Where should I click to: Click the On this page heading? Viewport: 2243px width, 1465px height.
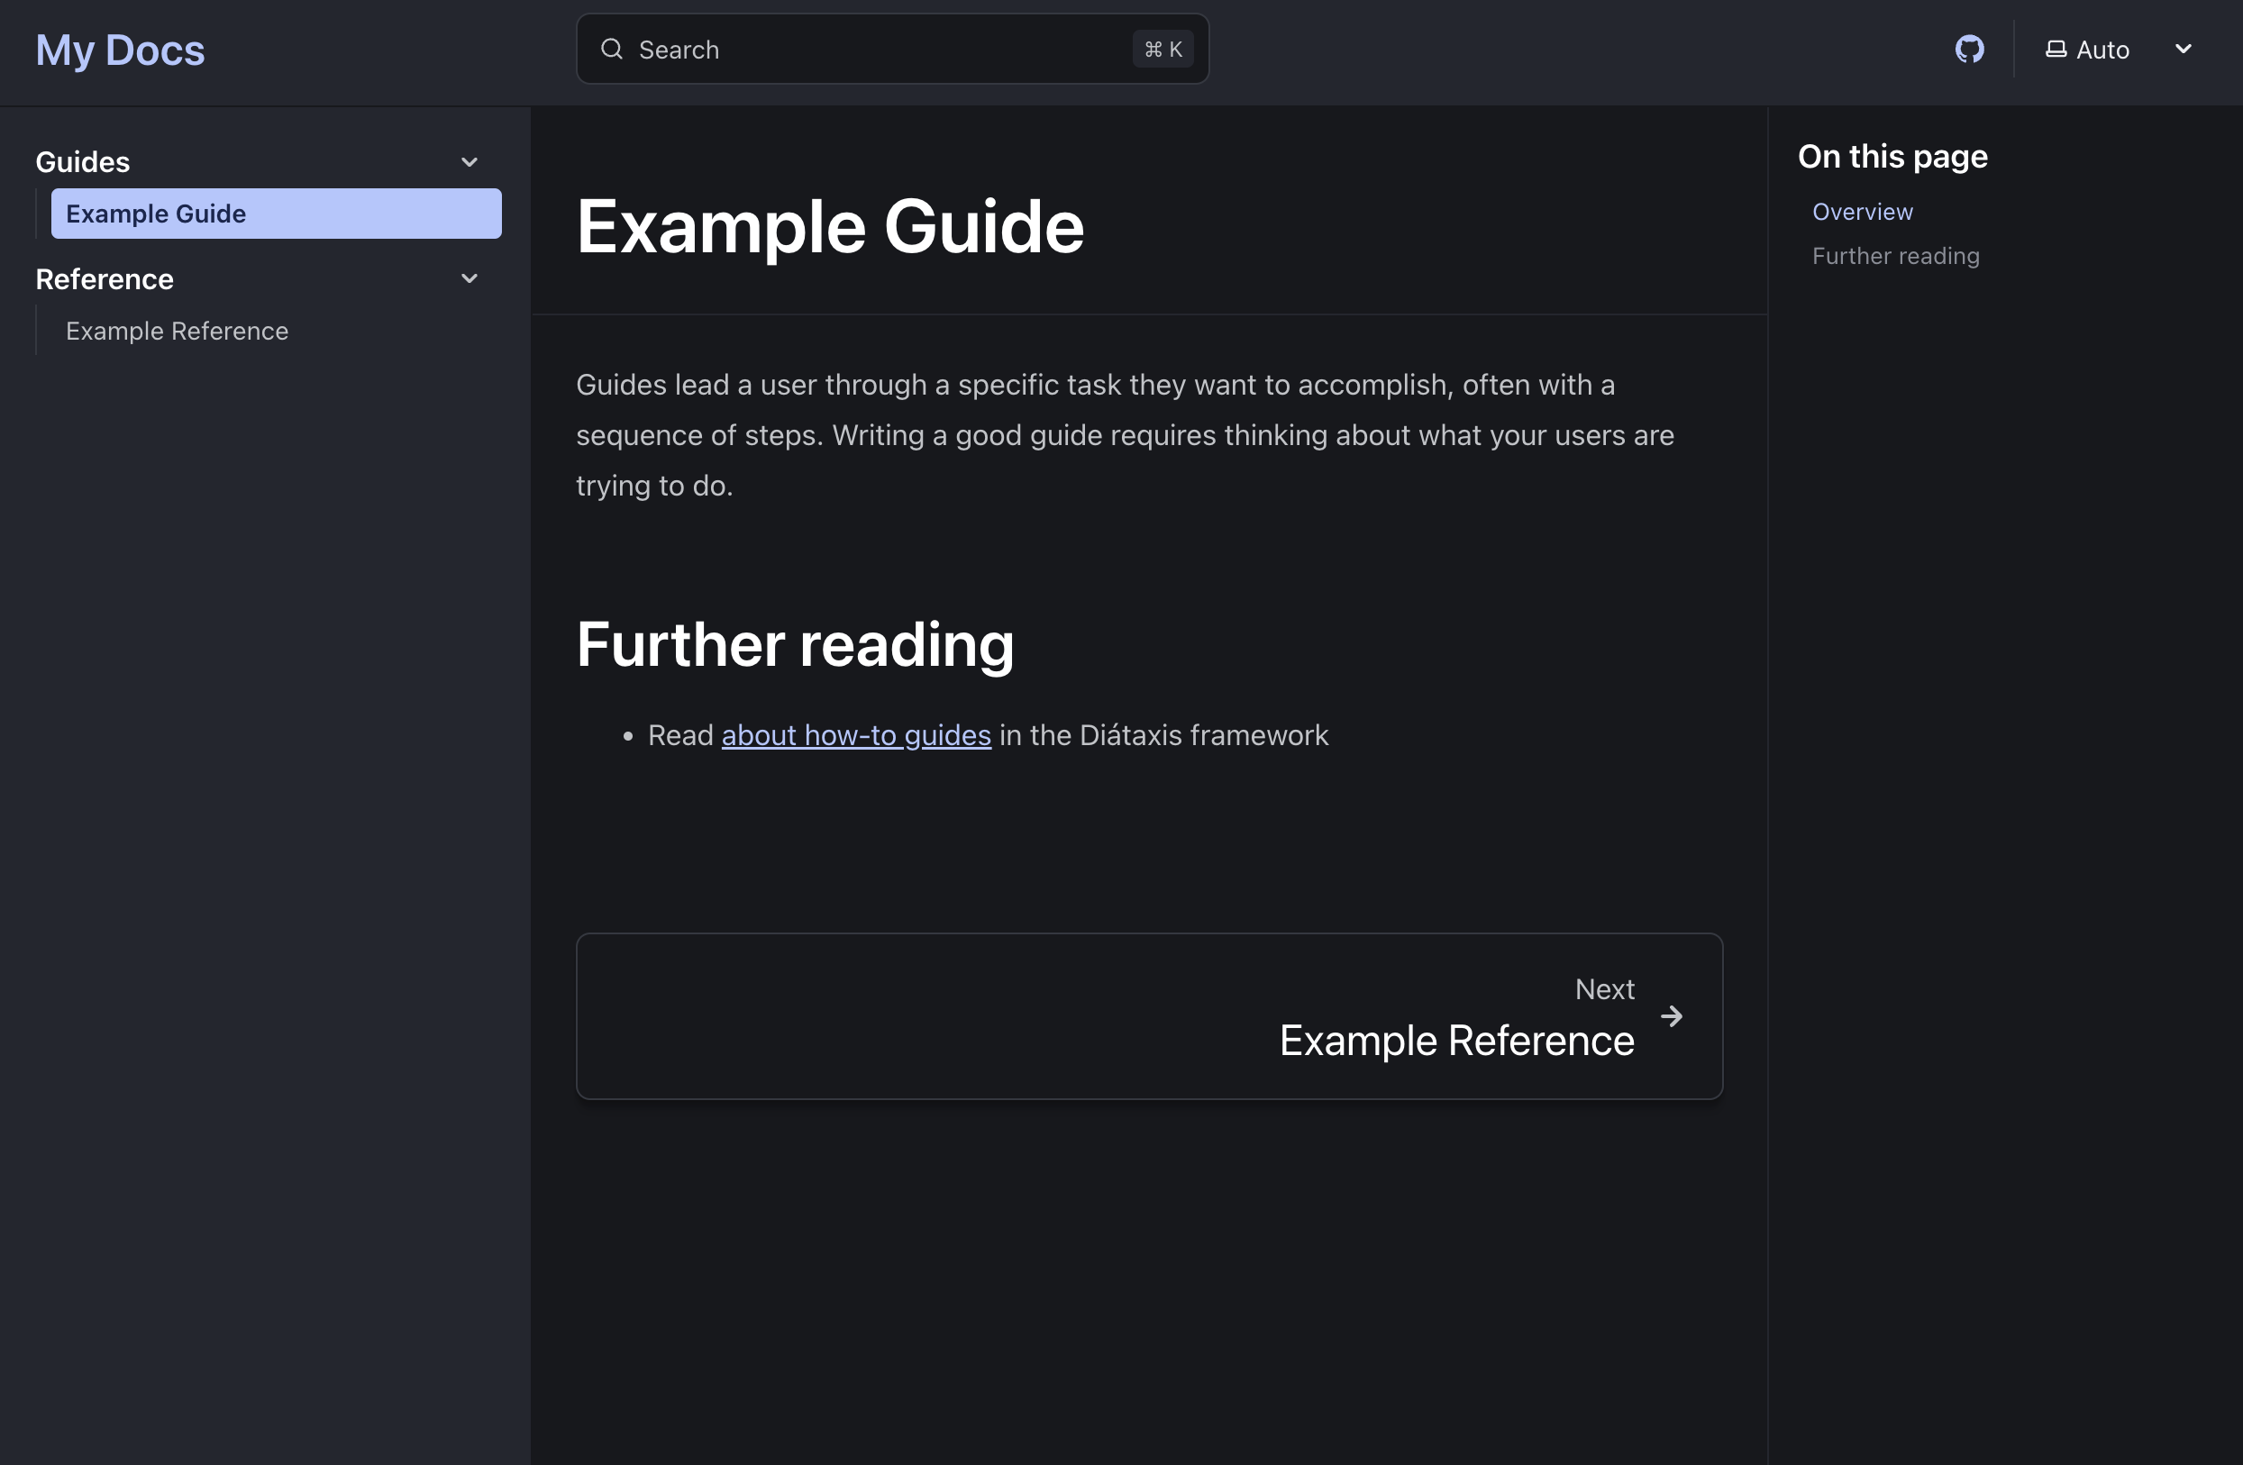(1892, 157)
